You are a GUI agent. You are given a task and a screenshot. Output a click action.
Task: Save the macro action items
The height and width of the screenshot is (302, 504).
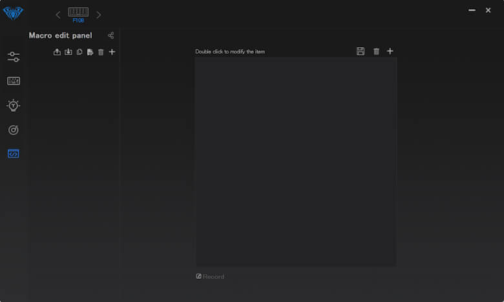tap(361, 51)
